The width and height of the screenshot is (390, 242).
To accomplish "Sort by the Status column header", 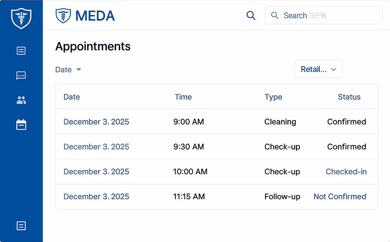I will click(x=349, y=97).
